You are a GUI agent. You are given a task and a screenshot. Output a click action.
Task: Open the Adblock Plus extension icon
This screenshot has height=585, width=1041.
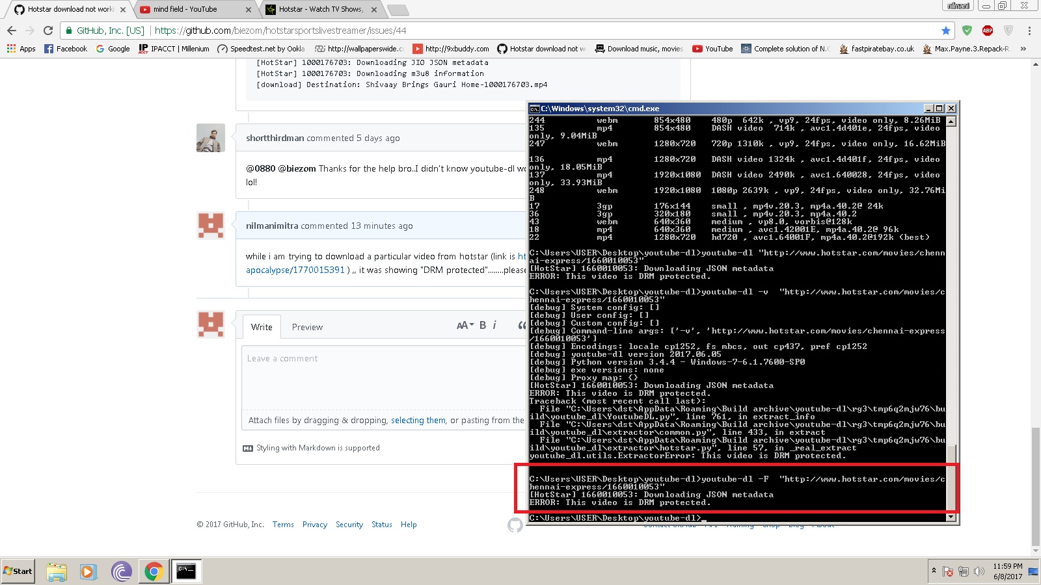click(x=988, y=31)
